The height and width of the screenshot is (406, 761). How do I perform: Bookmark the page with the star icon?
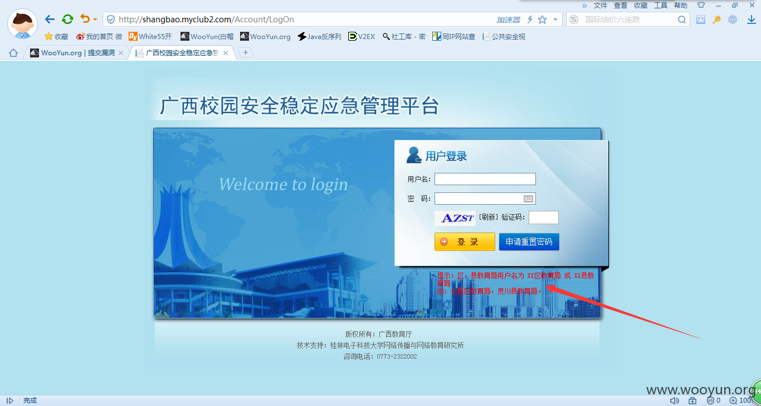pos(543,20)
